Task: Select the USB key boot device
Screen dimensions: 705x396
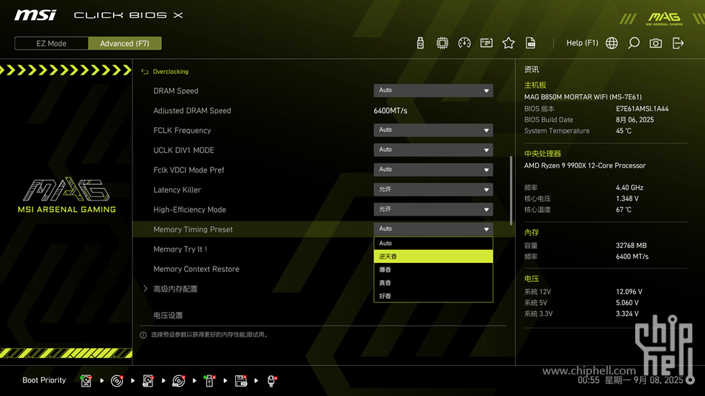Action: (x=209, y=381)
